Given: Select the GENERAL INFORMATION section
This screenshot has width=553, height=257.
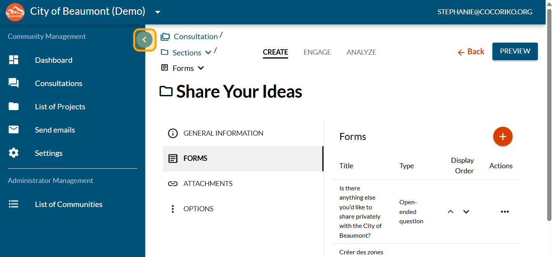Looking at the screenshot, I should [x=223, y=133].
